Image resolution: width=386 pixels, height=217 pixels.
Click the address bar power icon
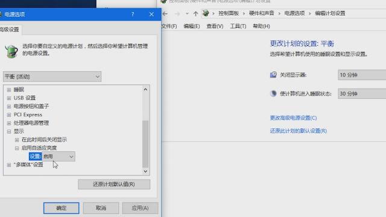pyautogui.click(x=206, y=13)
